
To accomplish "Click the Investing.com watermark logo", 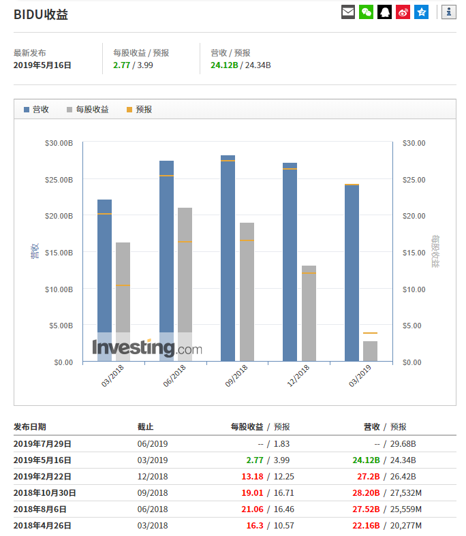I will 147,348.
